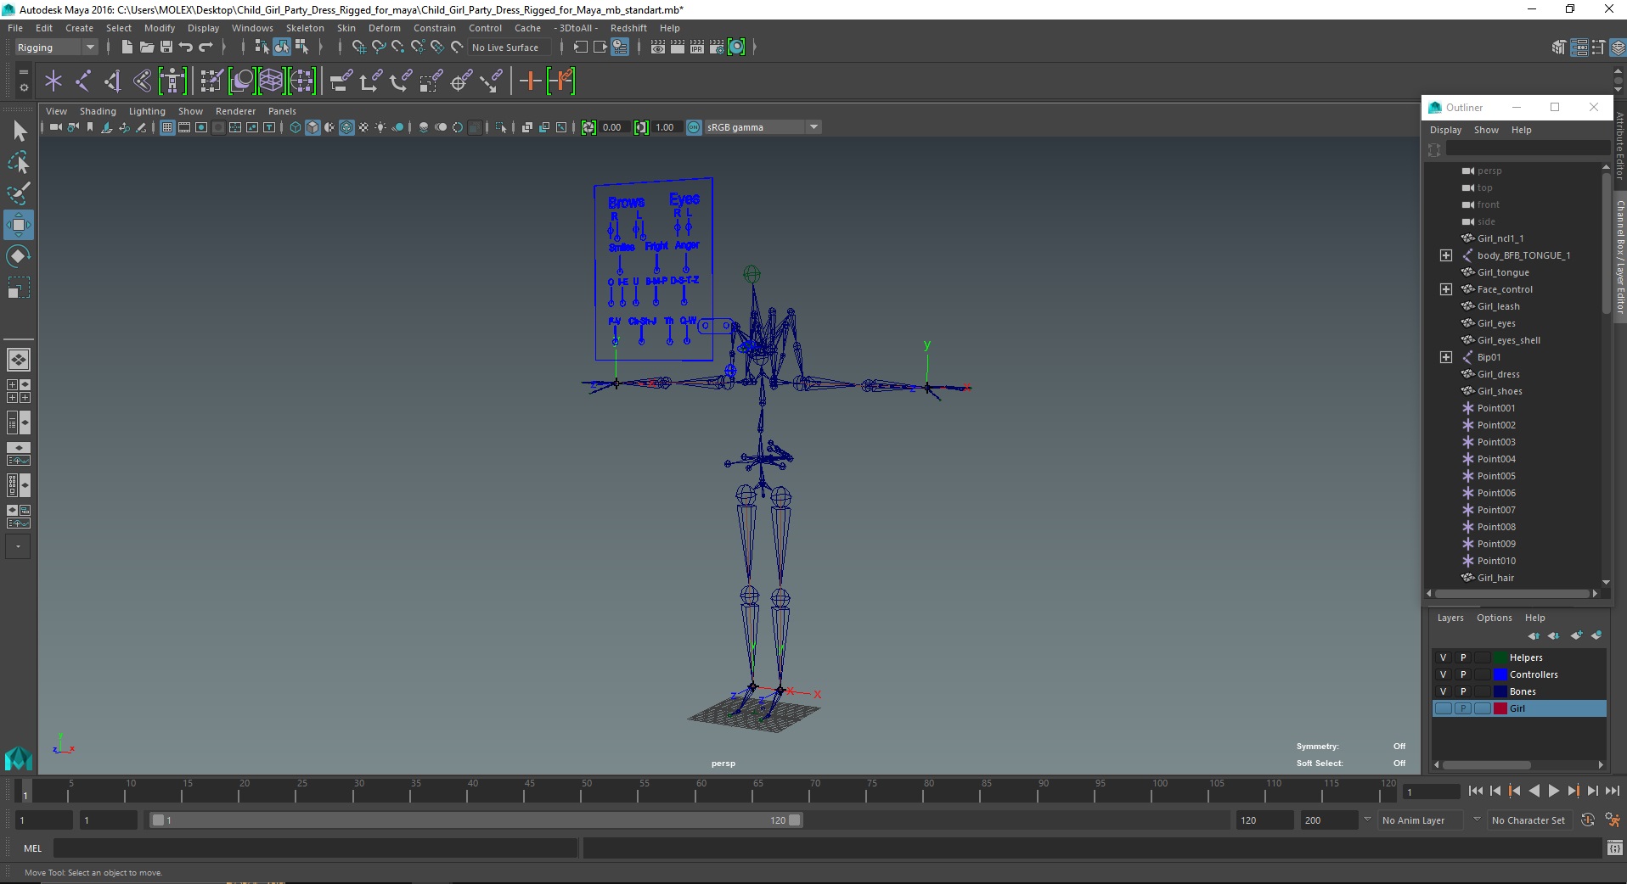The width and height of the screenshot is (1627, 884).
Task: Click the Open Scene folder icon
Action: click(x=146, y=47)
